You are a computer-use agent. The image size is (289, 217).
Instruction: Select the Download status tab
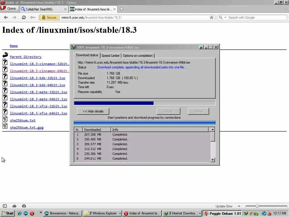pyautogui.click(x=87, y=55)
